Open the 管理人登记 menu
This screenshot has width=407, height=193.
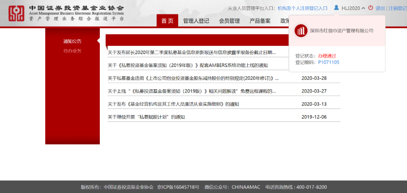(x=196, y=21)
